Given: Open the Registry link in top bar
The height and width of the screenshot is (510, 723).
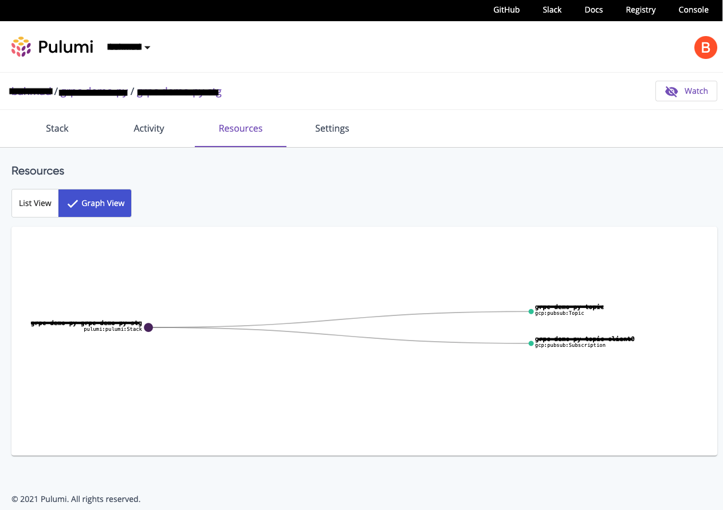Looking at the screenshot, I should [641, 10].
